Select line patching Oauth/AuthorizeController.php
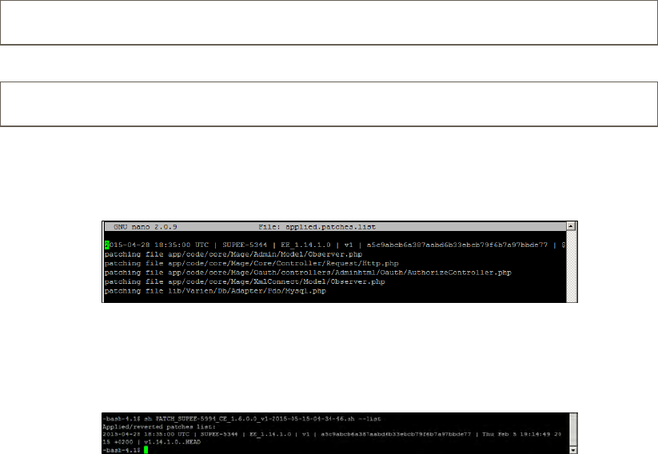The height and width of the screenshot is (454, 658). point(308,273)
